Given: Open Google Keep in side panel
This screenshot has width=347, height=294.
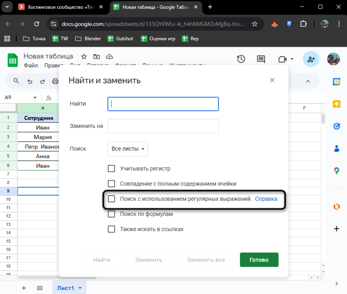Looking at the screenshot, I should 336,104.
